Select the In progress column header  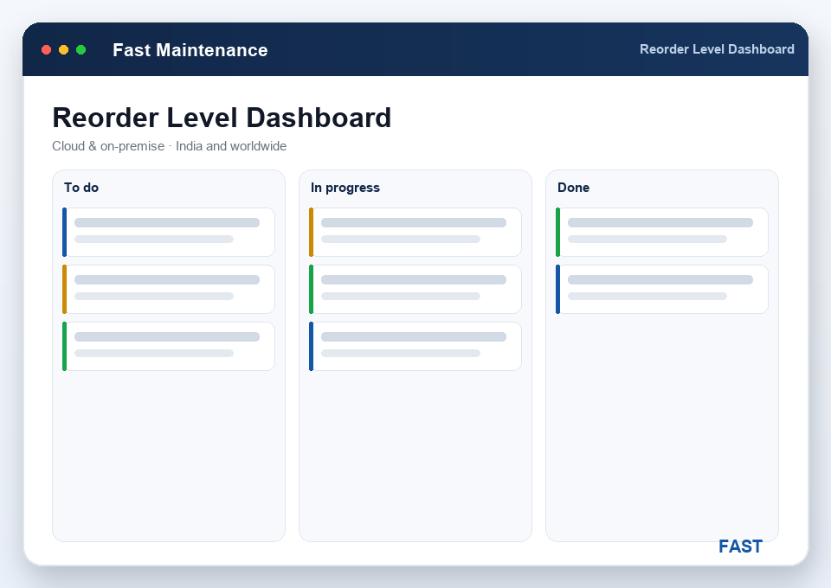(x=345, y=188)
